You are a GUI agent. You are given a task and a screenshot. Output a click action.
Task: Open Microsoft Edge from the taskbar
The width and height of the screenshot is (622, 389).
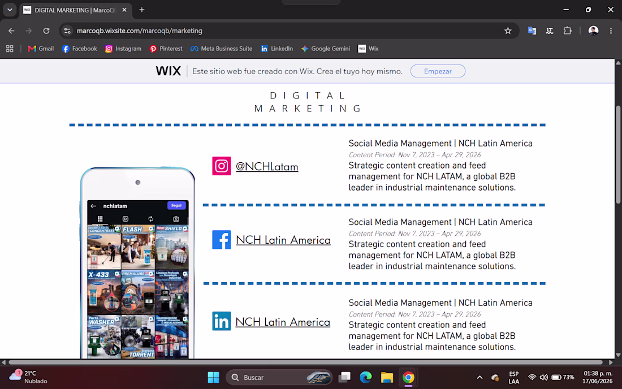(366, 378)
